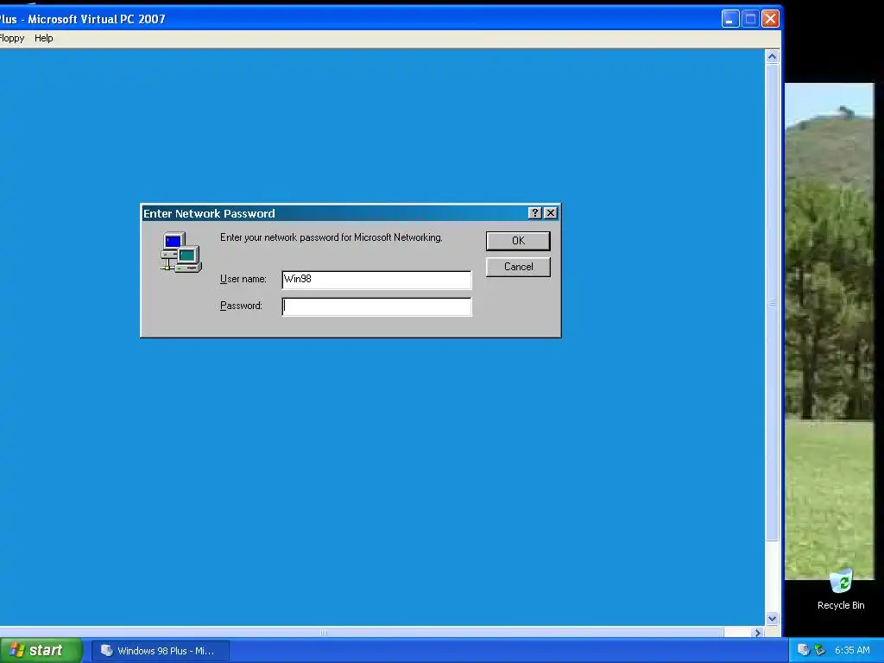
Task: Maximize the Virtual PC window
Action: (x=750, y=19)
